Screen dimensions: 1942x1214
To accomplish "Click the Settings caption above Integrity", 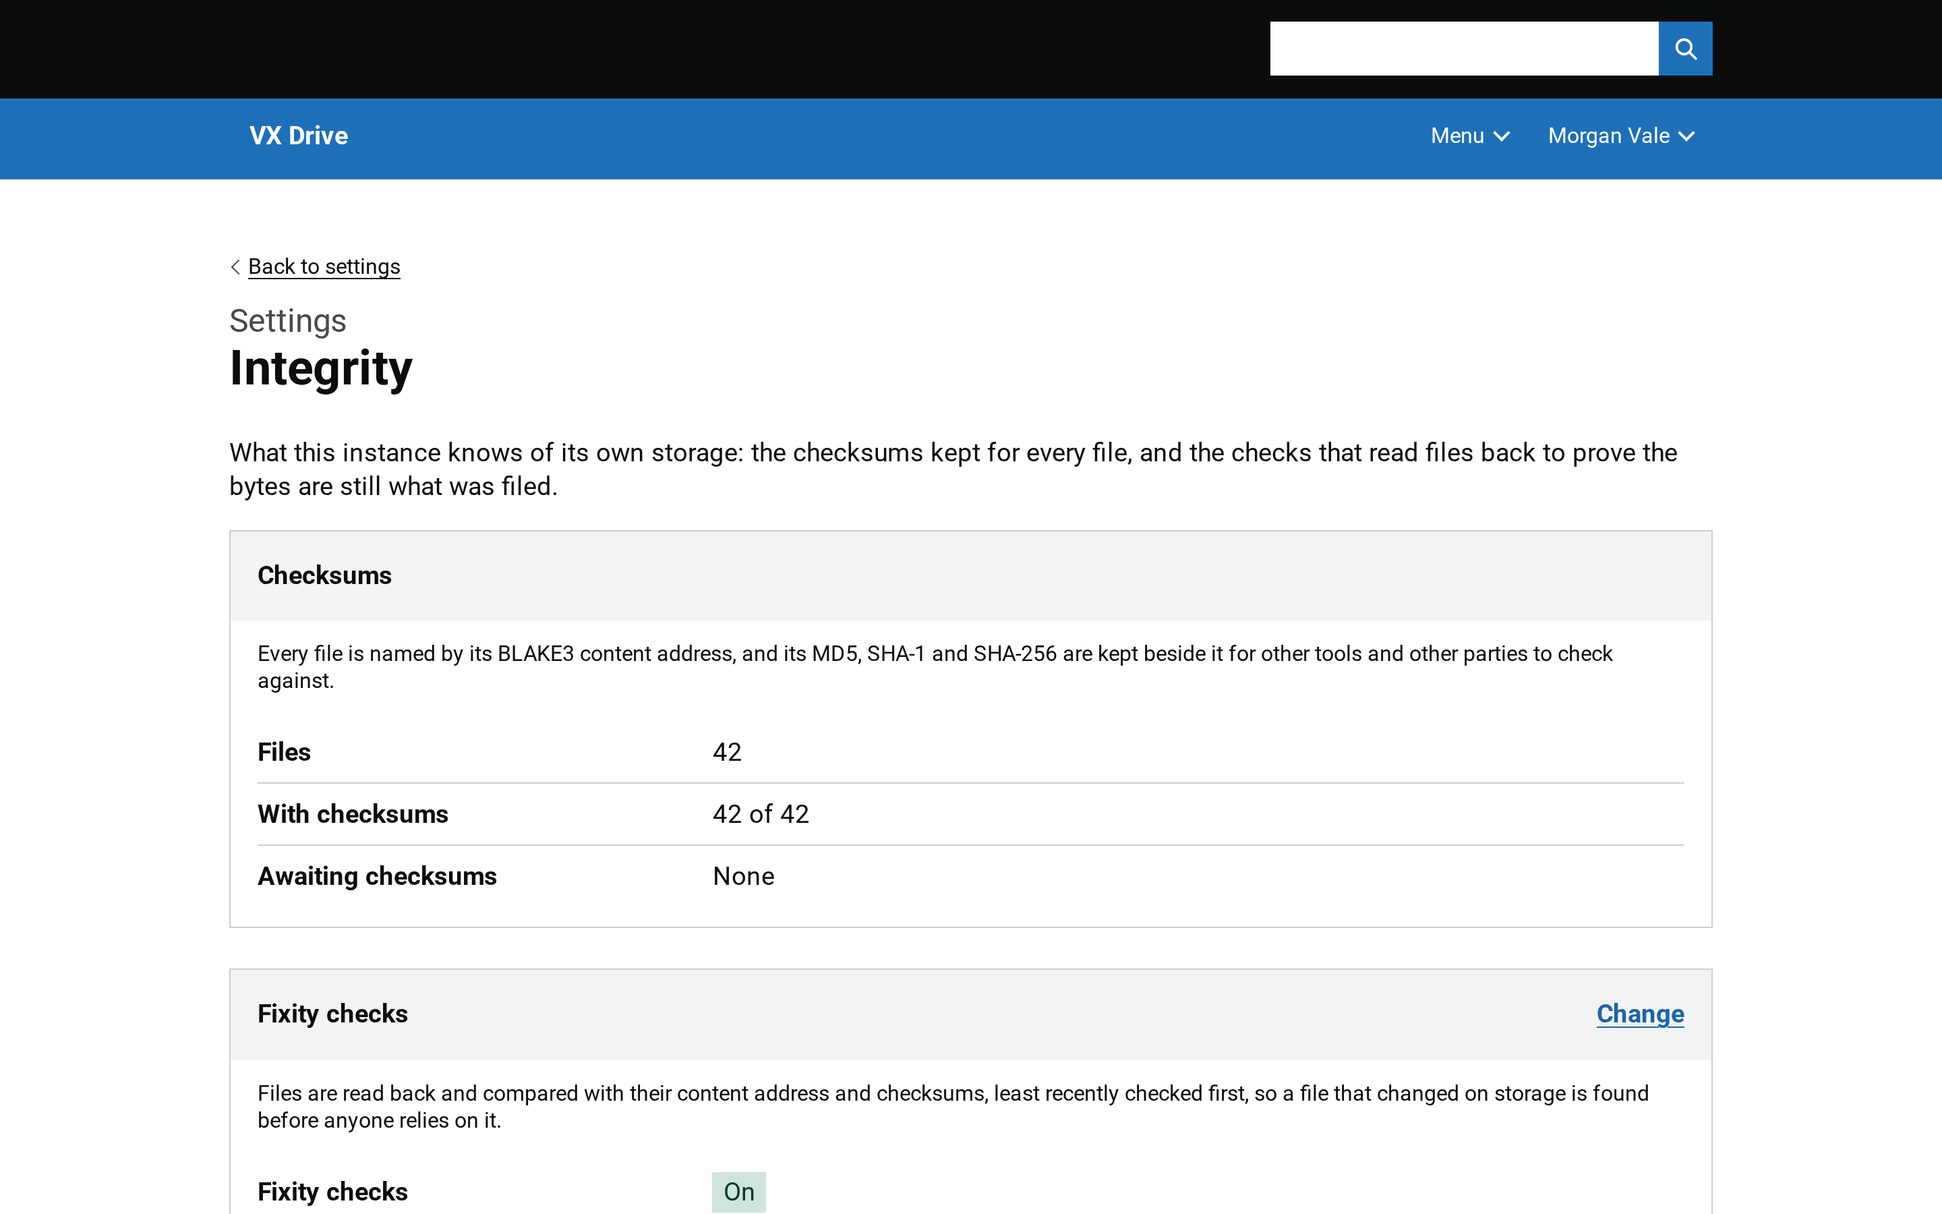I will 288,321.
